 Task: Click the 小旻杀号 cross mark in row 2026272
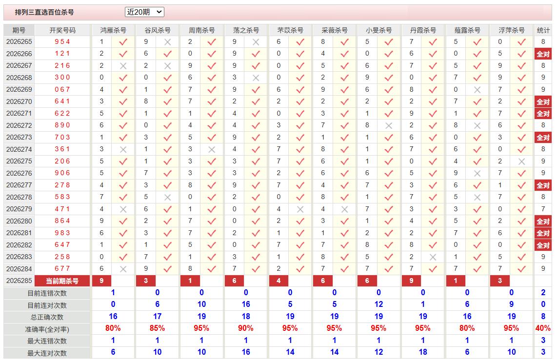coord(389,126)
